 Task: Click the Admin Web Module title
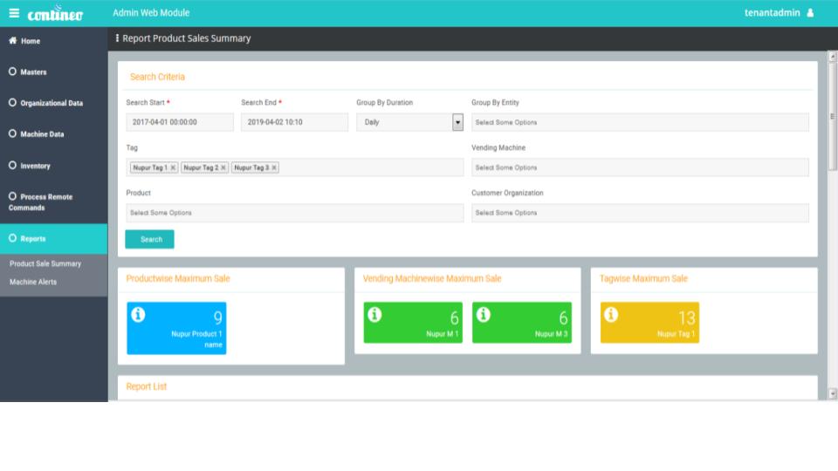click(151, 13)
